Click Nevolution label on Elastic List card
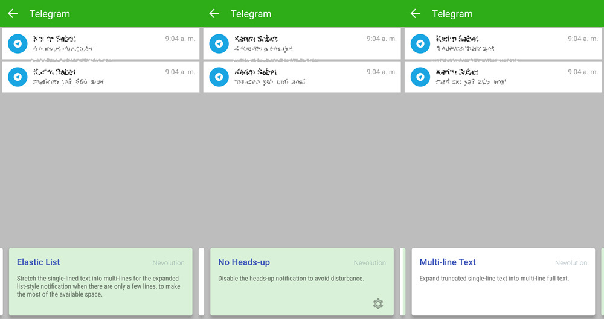The width and height of the screenshot is (604, 319). tap(169, 263)
